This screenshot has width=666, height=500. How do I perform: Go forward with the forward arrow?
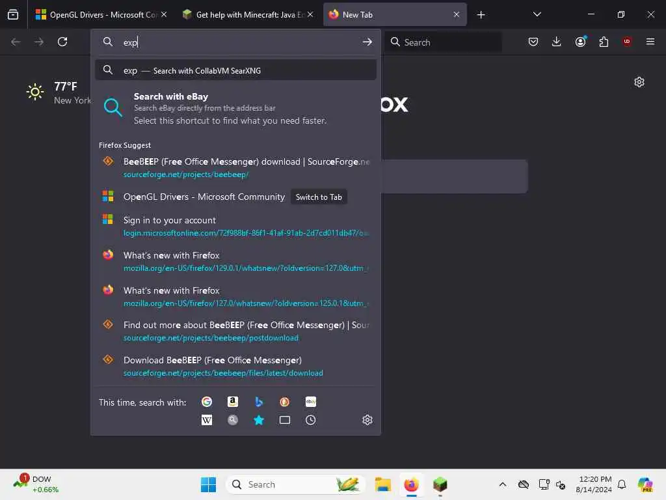pos(39,42)
